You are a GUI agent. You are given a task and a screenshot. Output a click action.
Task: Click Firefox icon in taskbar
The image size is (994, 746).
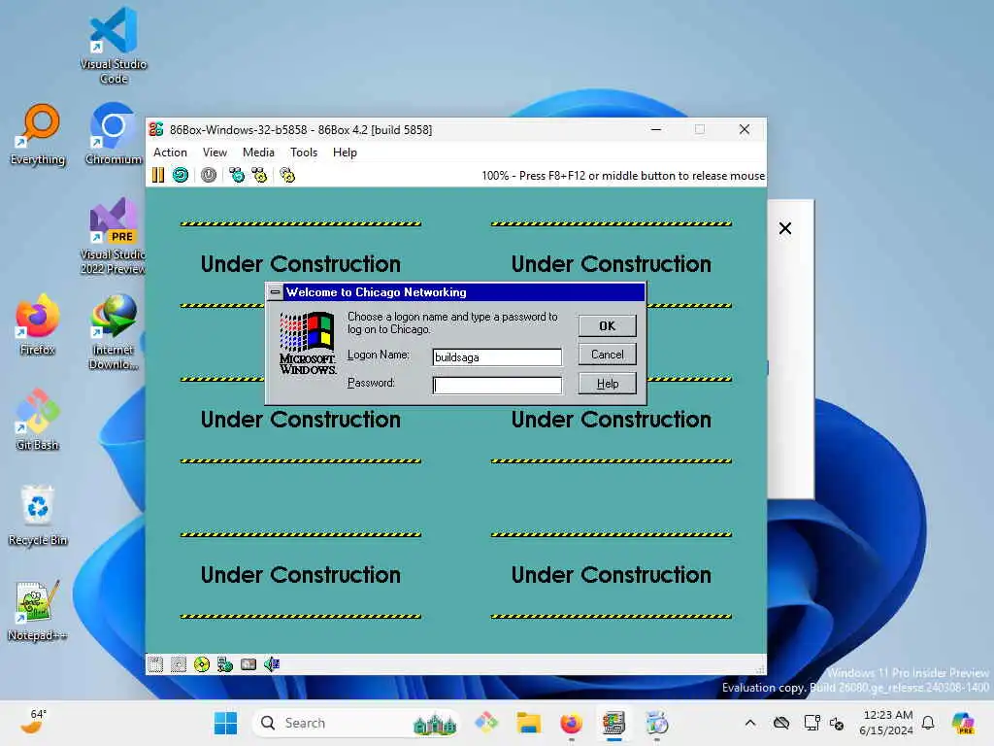tap(571, 723)
